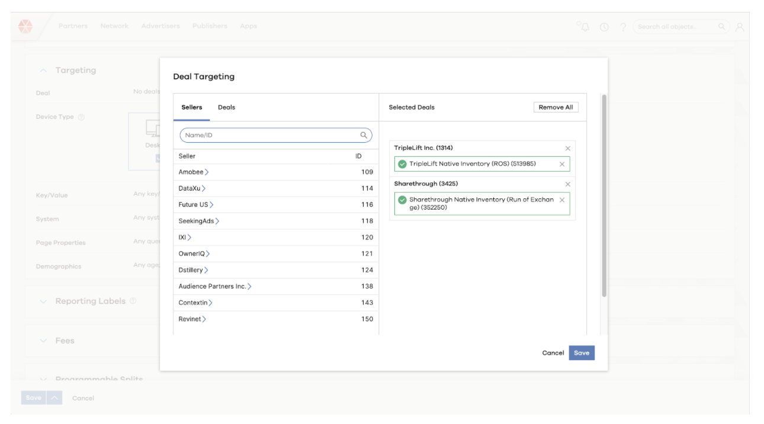764x424 pixels.
Task: Toggle the Sharethrough Native Inventory green checkmark
Action: 402,200
